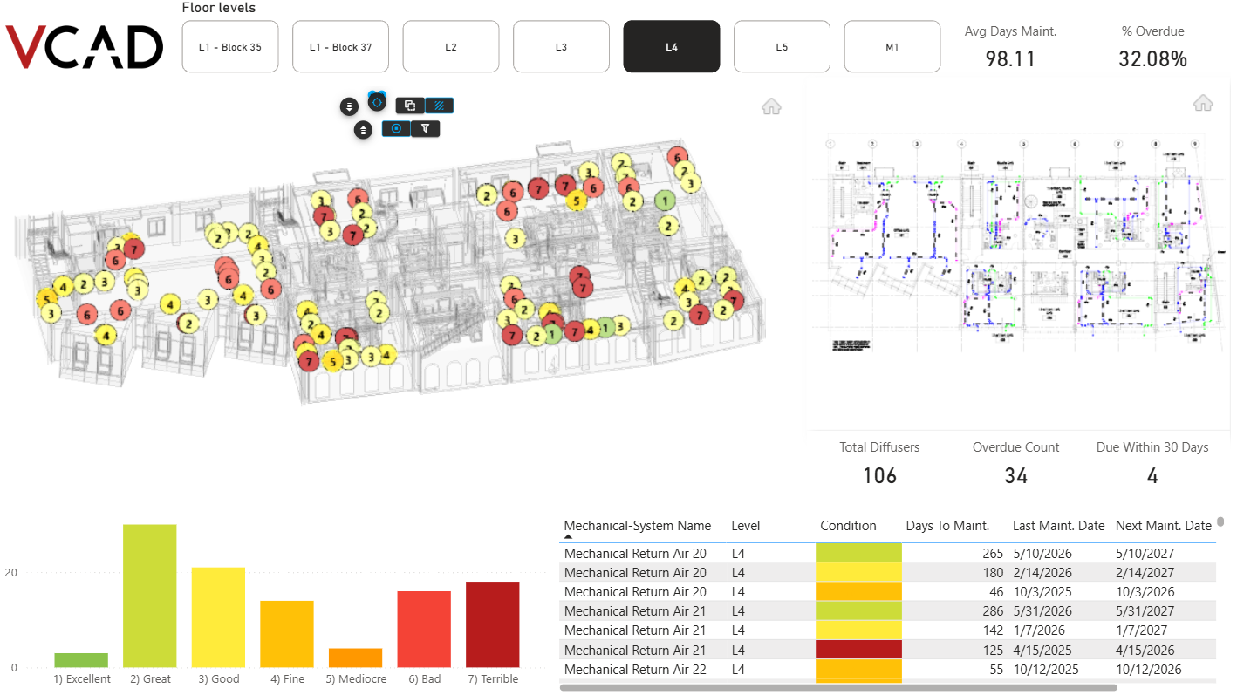Click the download arrow icon in viewer toolbar
This screenshot has width=1237, height=695.
click(349, 106)
